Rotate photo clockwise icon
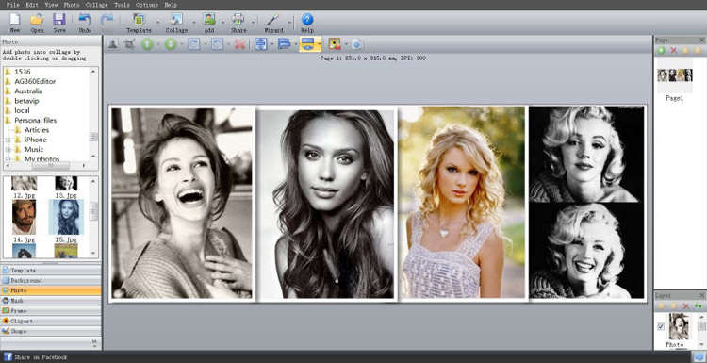The height and width of the screenshot is (363, 707). pyautogui.click(x=194, y=43)
